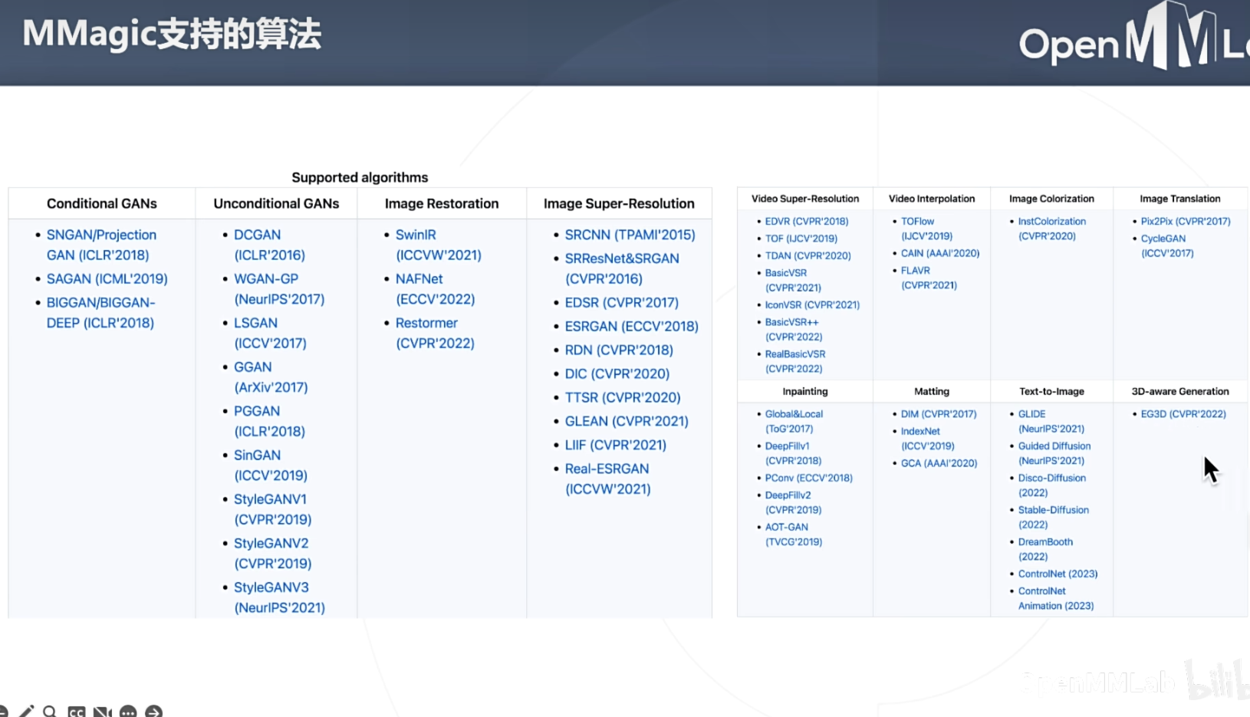Open the Restormer (CVPR'2022) link
This screenshot has height=717, width=1250.
(x=435, y=333)
